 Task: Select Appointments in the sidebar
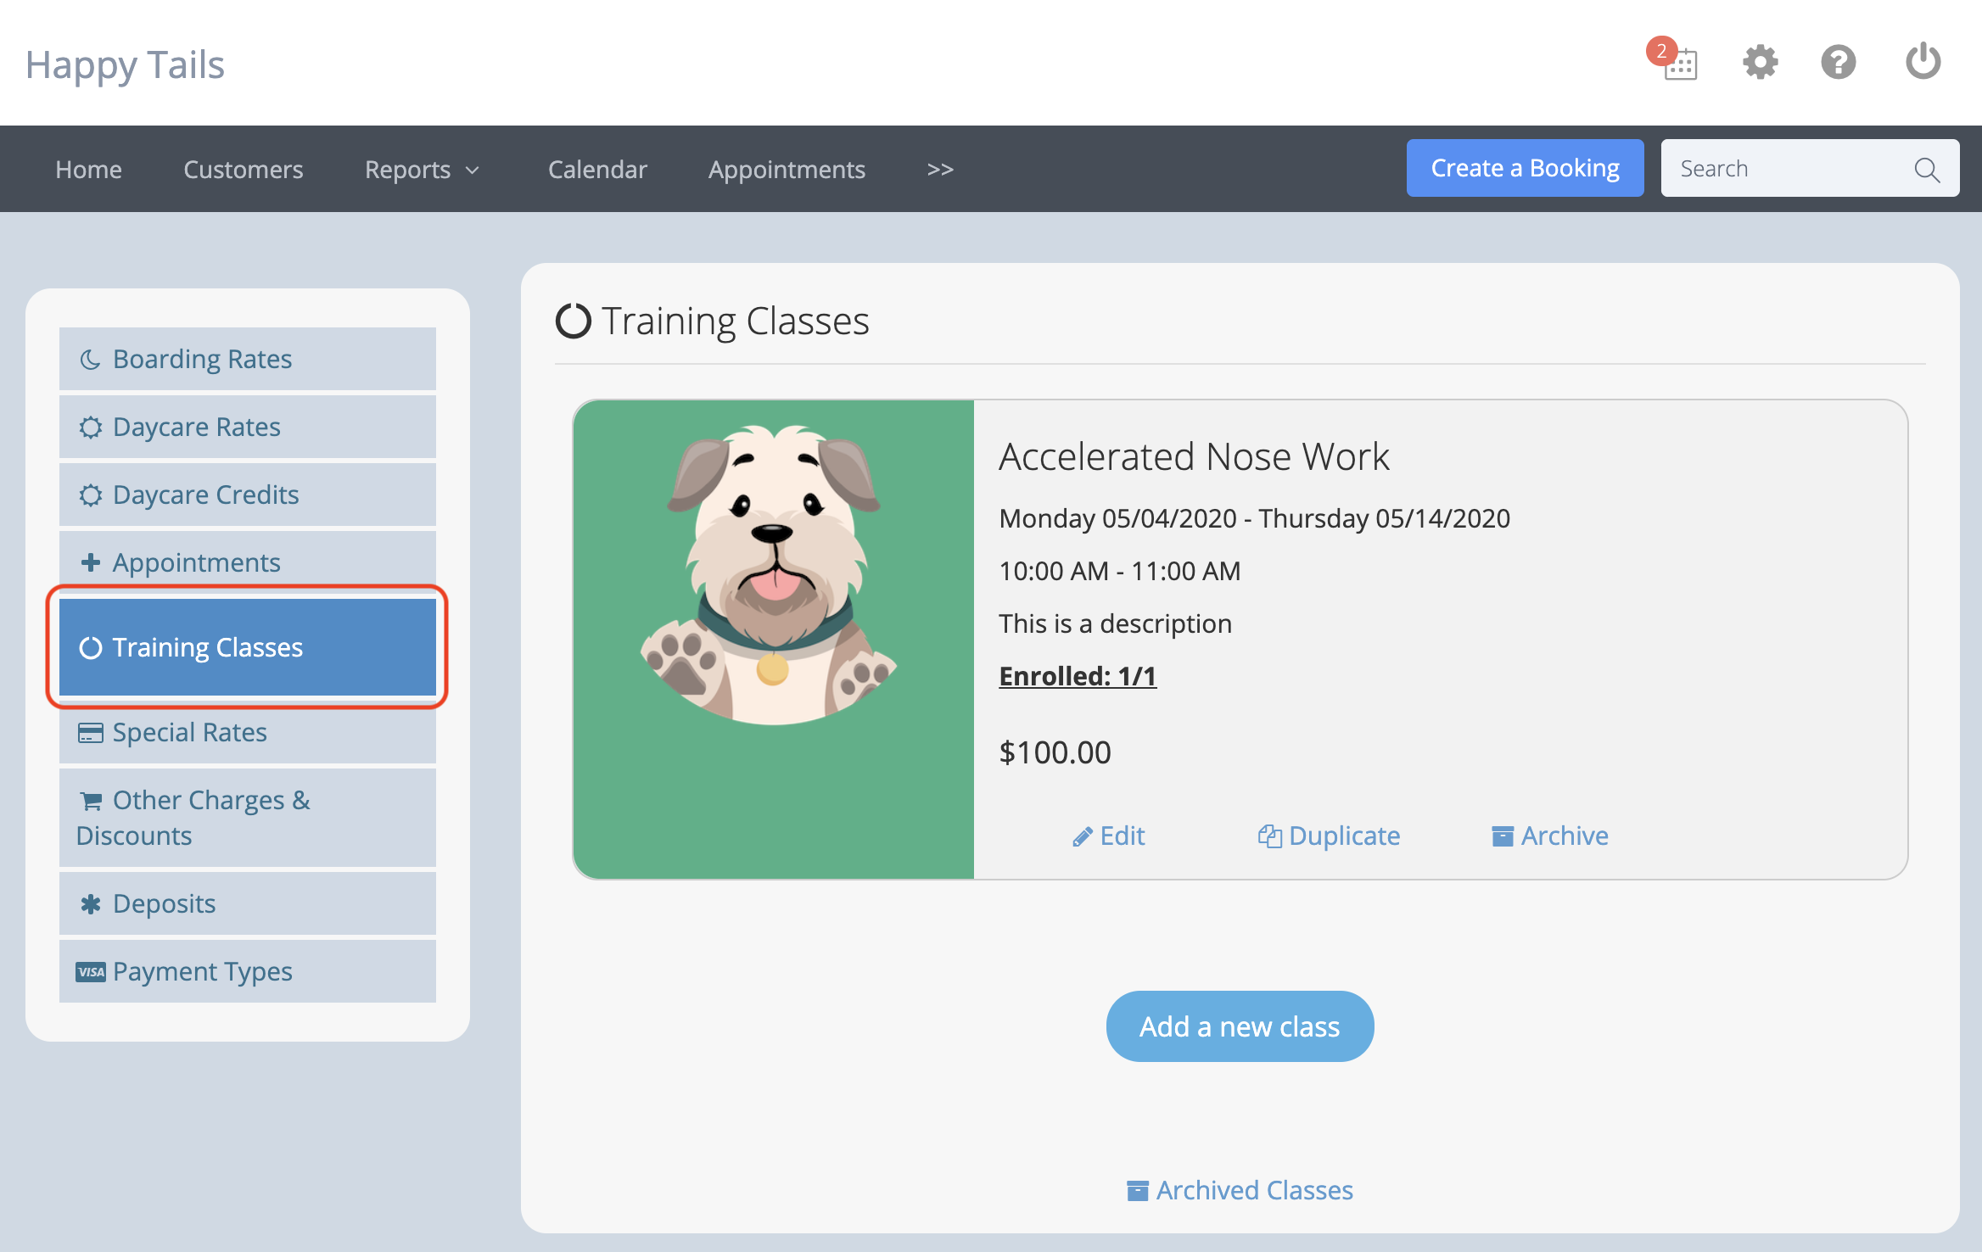pyautogui.click(x=248, y=562)
